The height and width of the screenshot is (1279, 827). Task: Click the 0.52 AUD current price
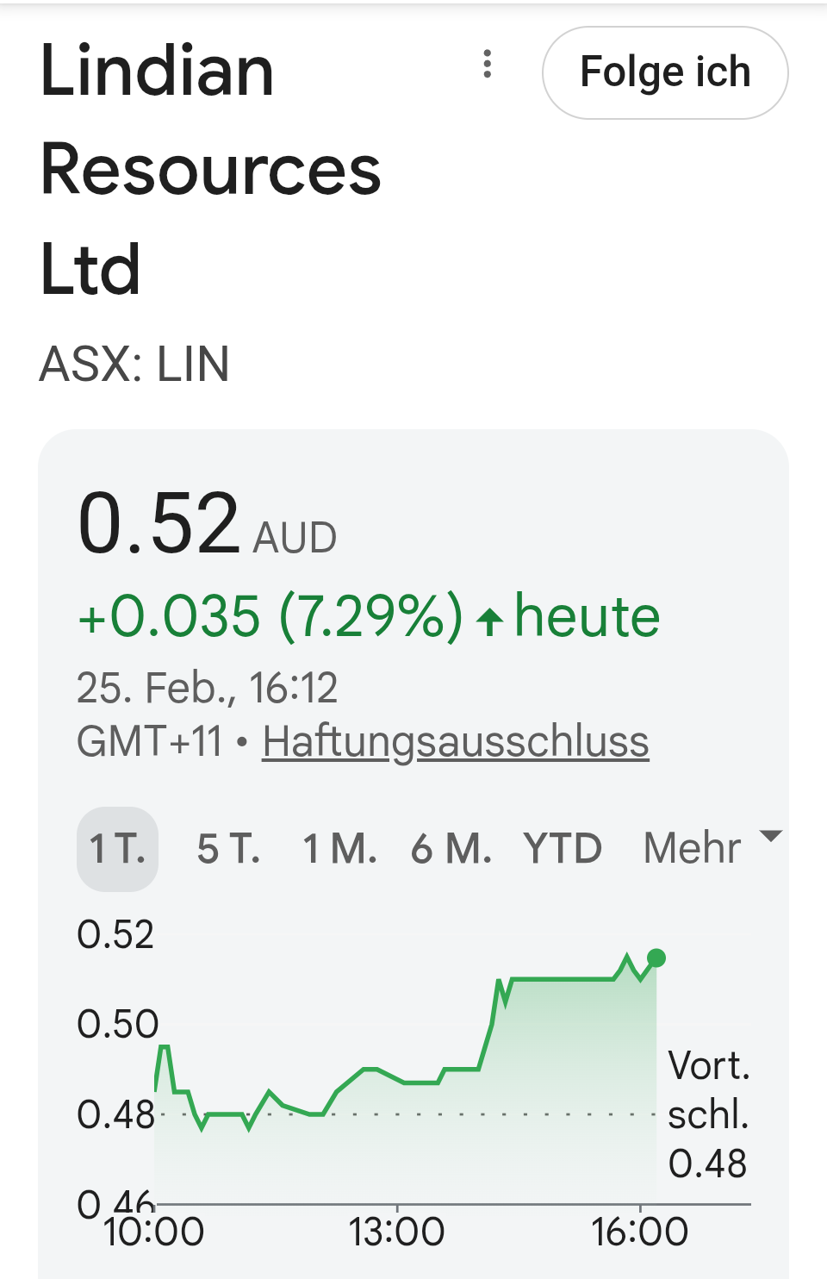(205, 525)
